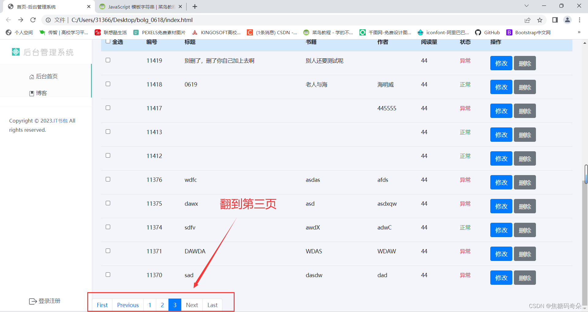Open a new browser tab
The width and height of the screenshot is (588, 312).
coord(195,6)
